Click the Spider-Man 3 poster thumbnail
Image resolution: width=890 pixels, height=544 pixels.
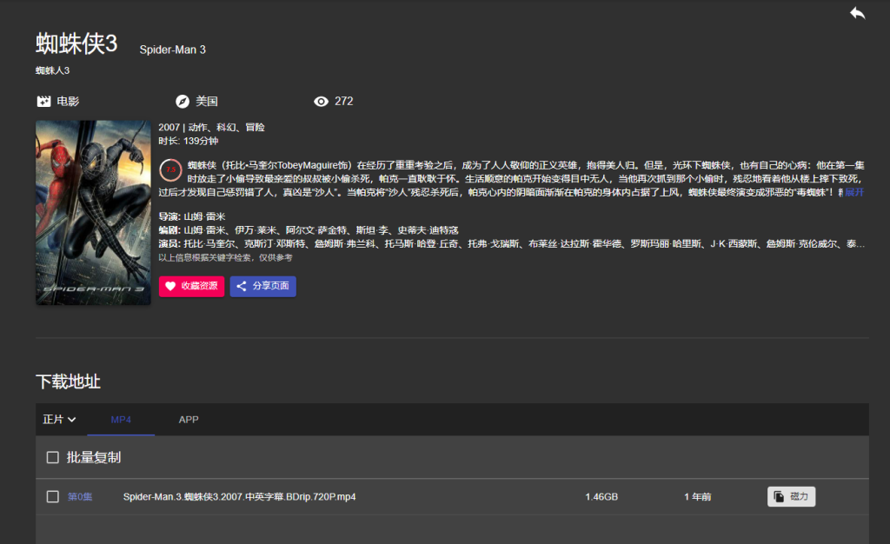(93, 212)
